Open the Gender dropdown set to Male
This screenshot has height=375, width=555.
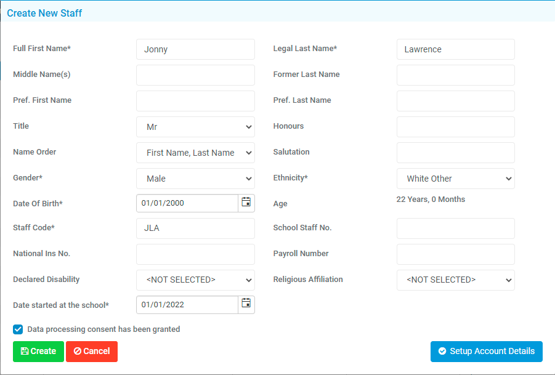(x=195, y=179)
